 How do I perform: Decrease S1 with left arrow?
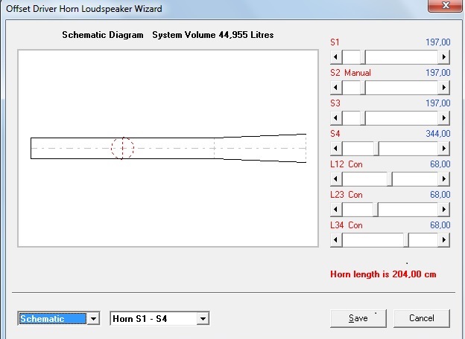point(336,56)
